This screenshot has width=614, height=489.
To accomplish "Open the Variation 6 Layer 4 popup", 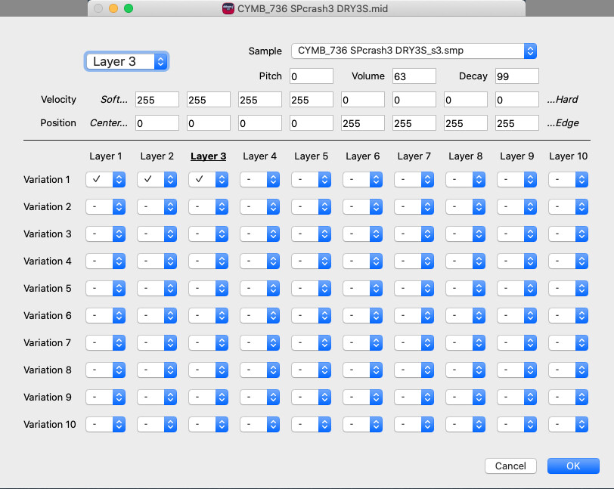I will (x=260, y=316).
